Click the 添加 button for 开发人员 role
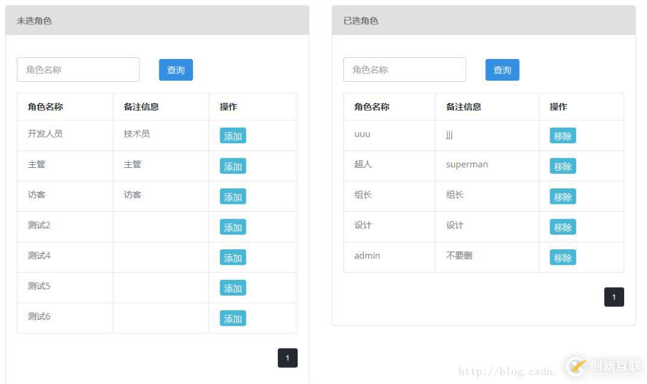The image size is (647, 384). [233, 135]
